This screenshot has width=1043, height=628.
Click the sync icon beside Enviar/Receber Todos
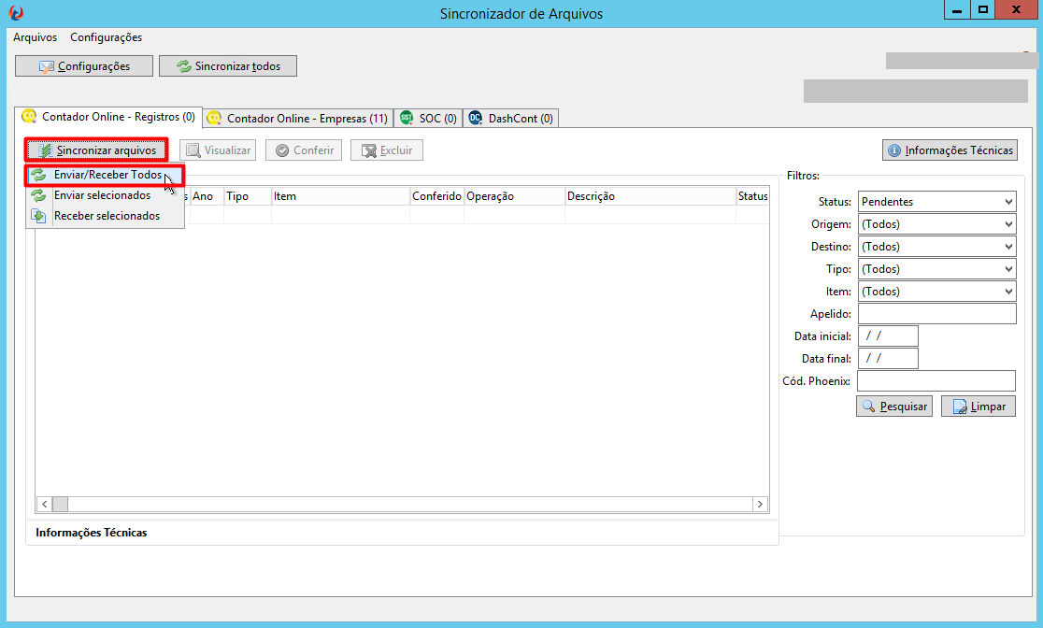pos(38,175)
